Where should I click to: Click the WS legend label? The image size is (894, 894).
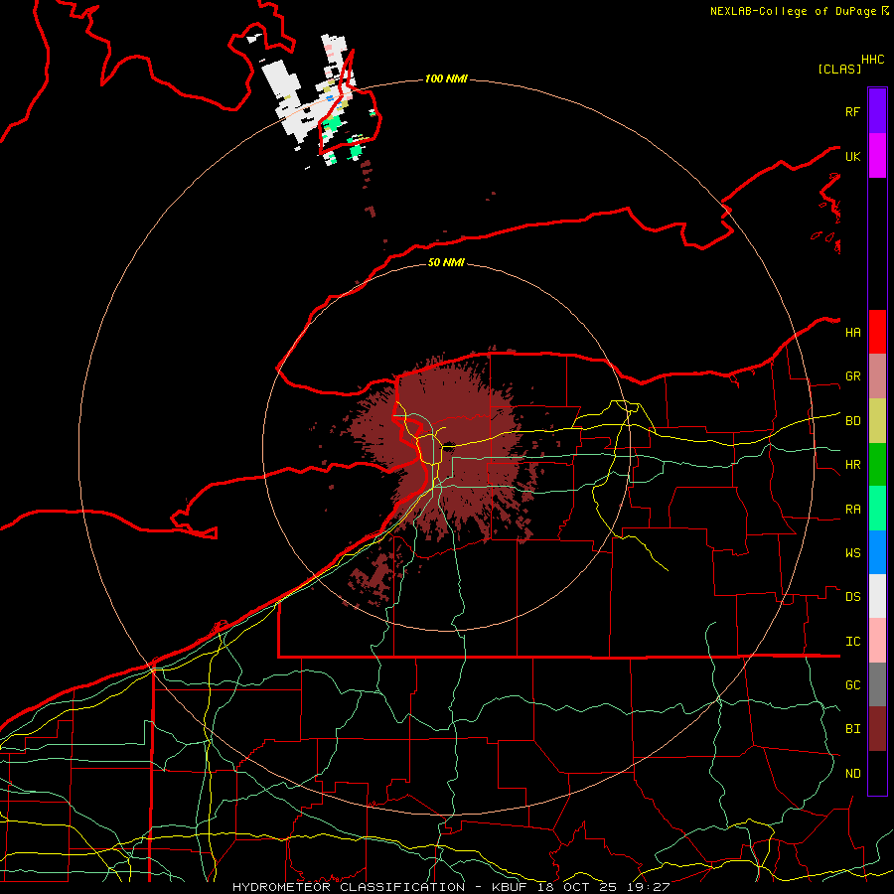[852, 553]
